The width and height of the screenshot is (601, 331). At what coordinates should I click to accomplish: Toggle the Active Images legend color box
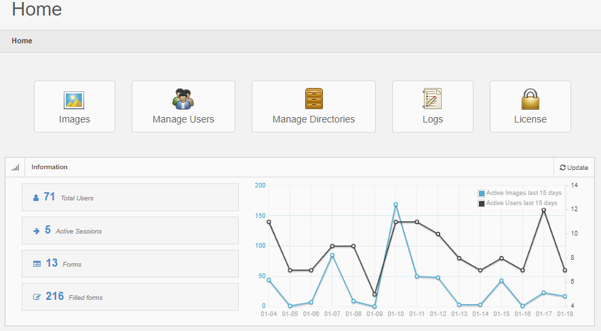[x=482, y=194]
